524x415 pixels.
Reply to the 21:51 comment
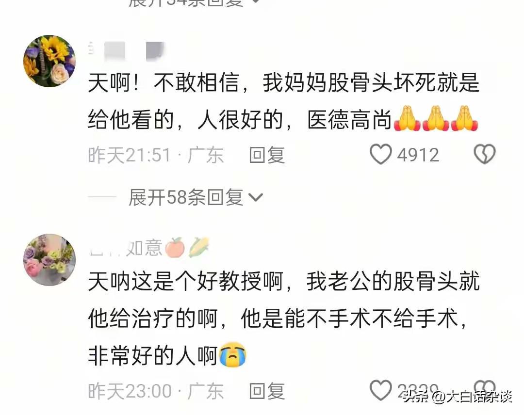pos(267,155)
